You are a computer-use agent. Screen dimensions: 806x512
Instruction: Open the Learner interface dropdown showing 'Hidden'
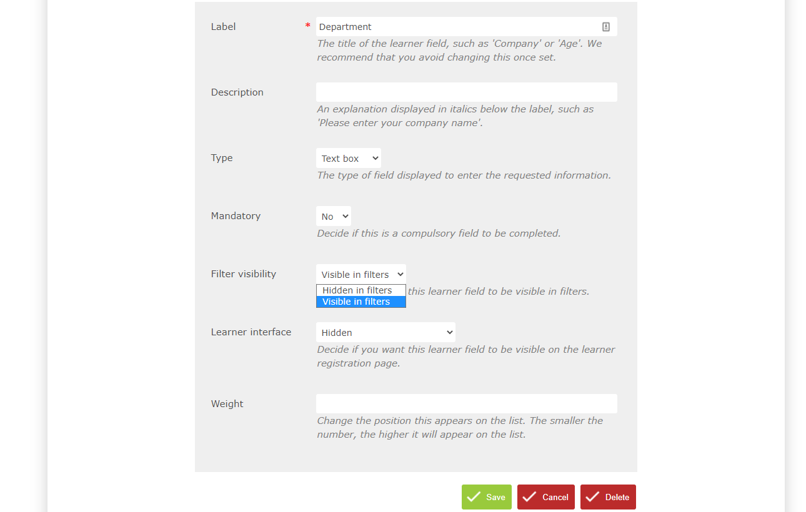pos(386,332)
